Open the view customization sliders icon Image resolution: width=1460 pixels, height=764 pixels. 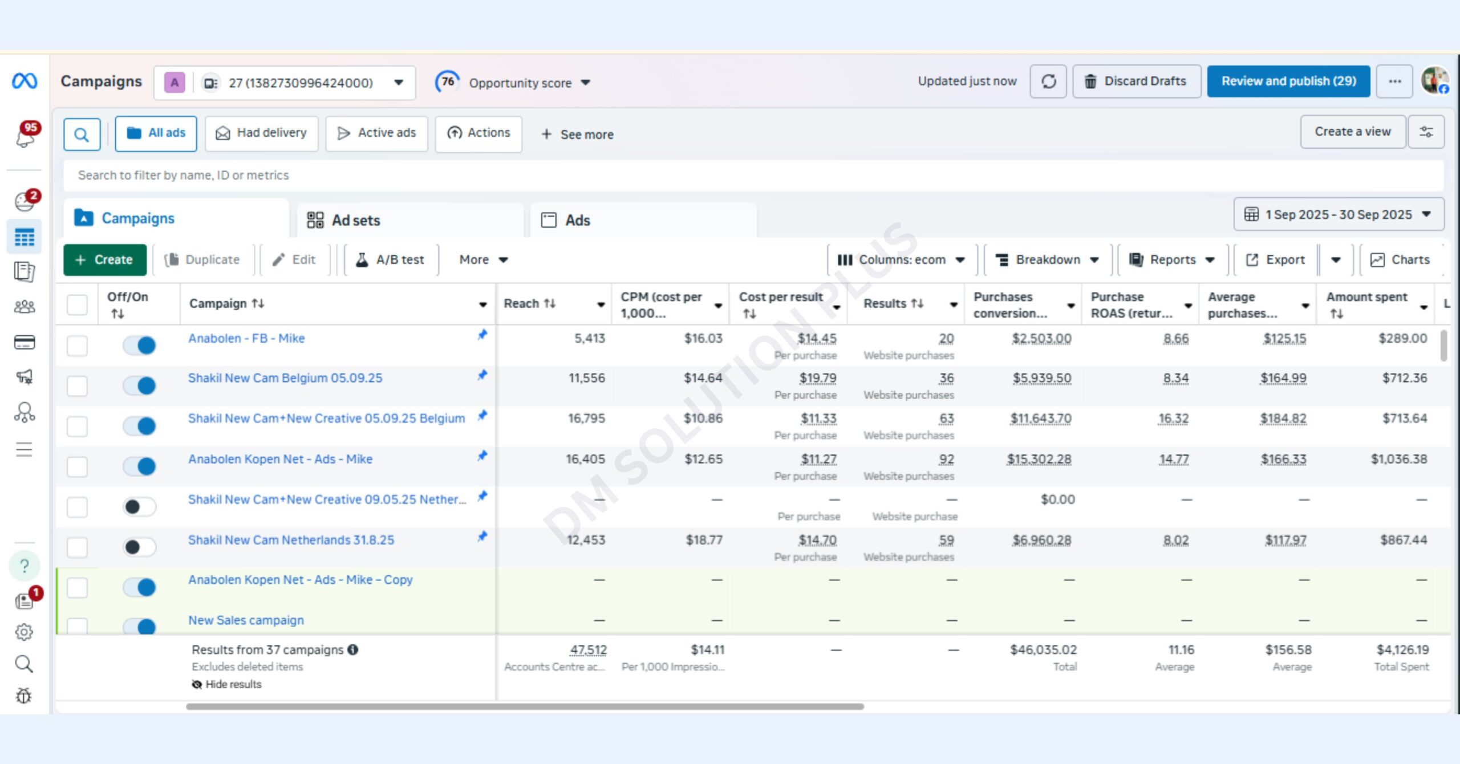point(1426,132)
